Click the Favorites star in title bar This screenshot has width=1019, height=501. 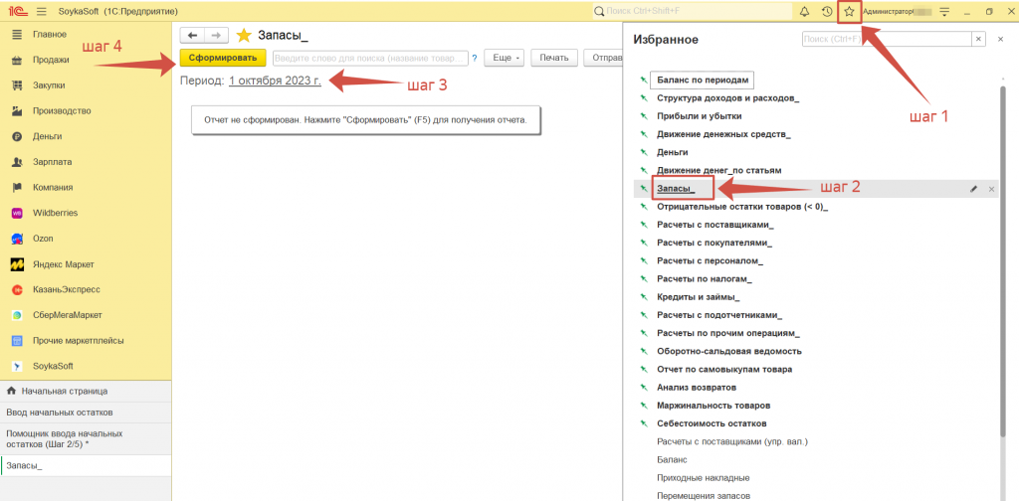click(849, 11)
